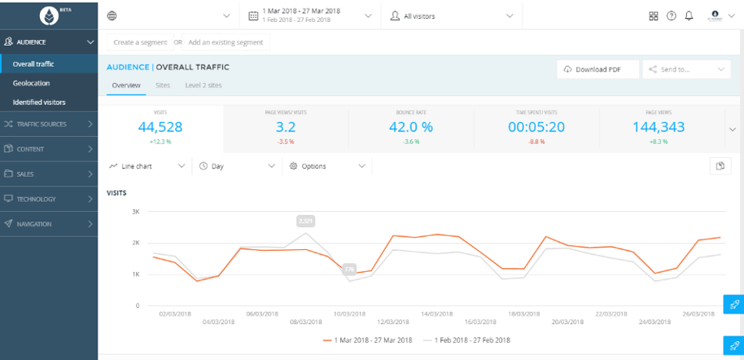
Task: Click the globe site selector icon
Action: 112,15
